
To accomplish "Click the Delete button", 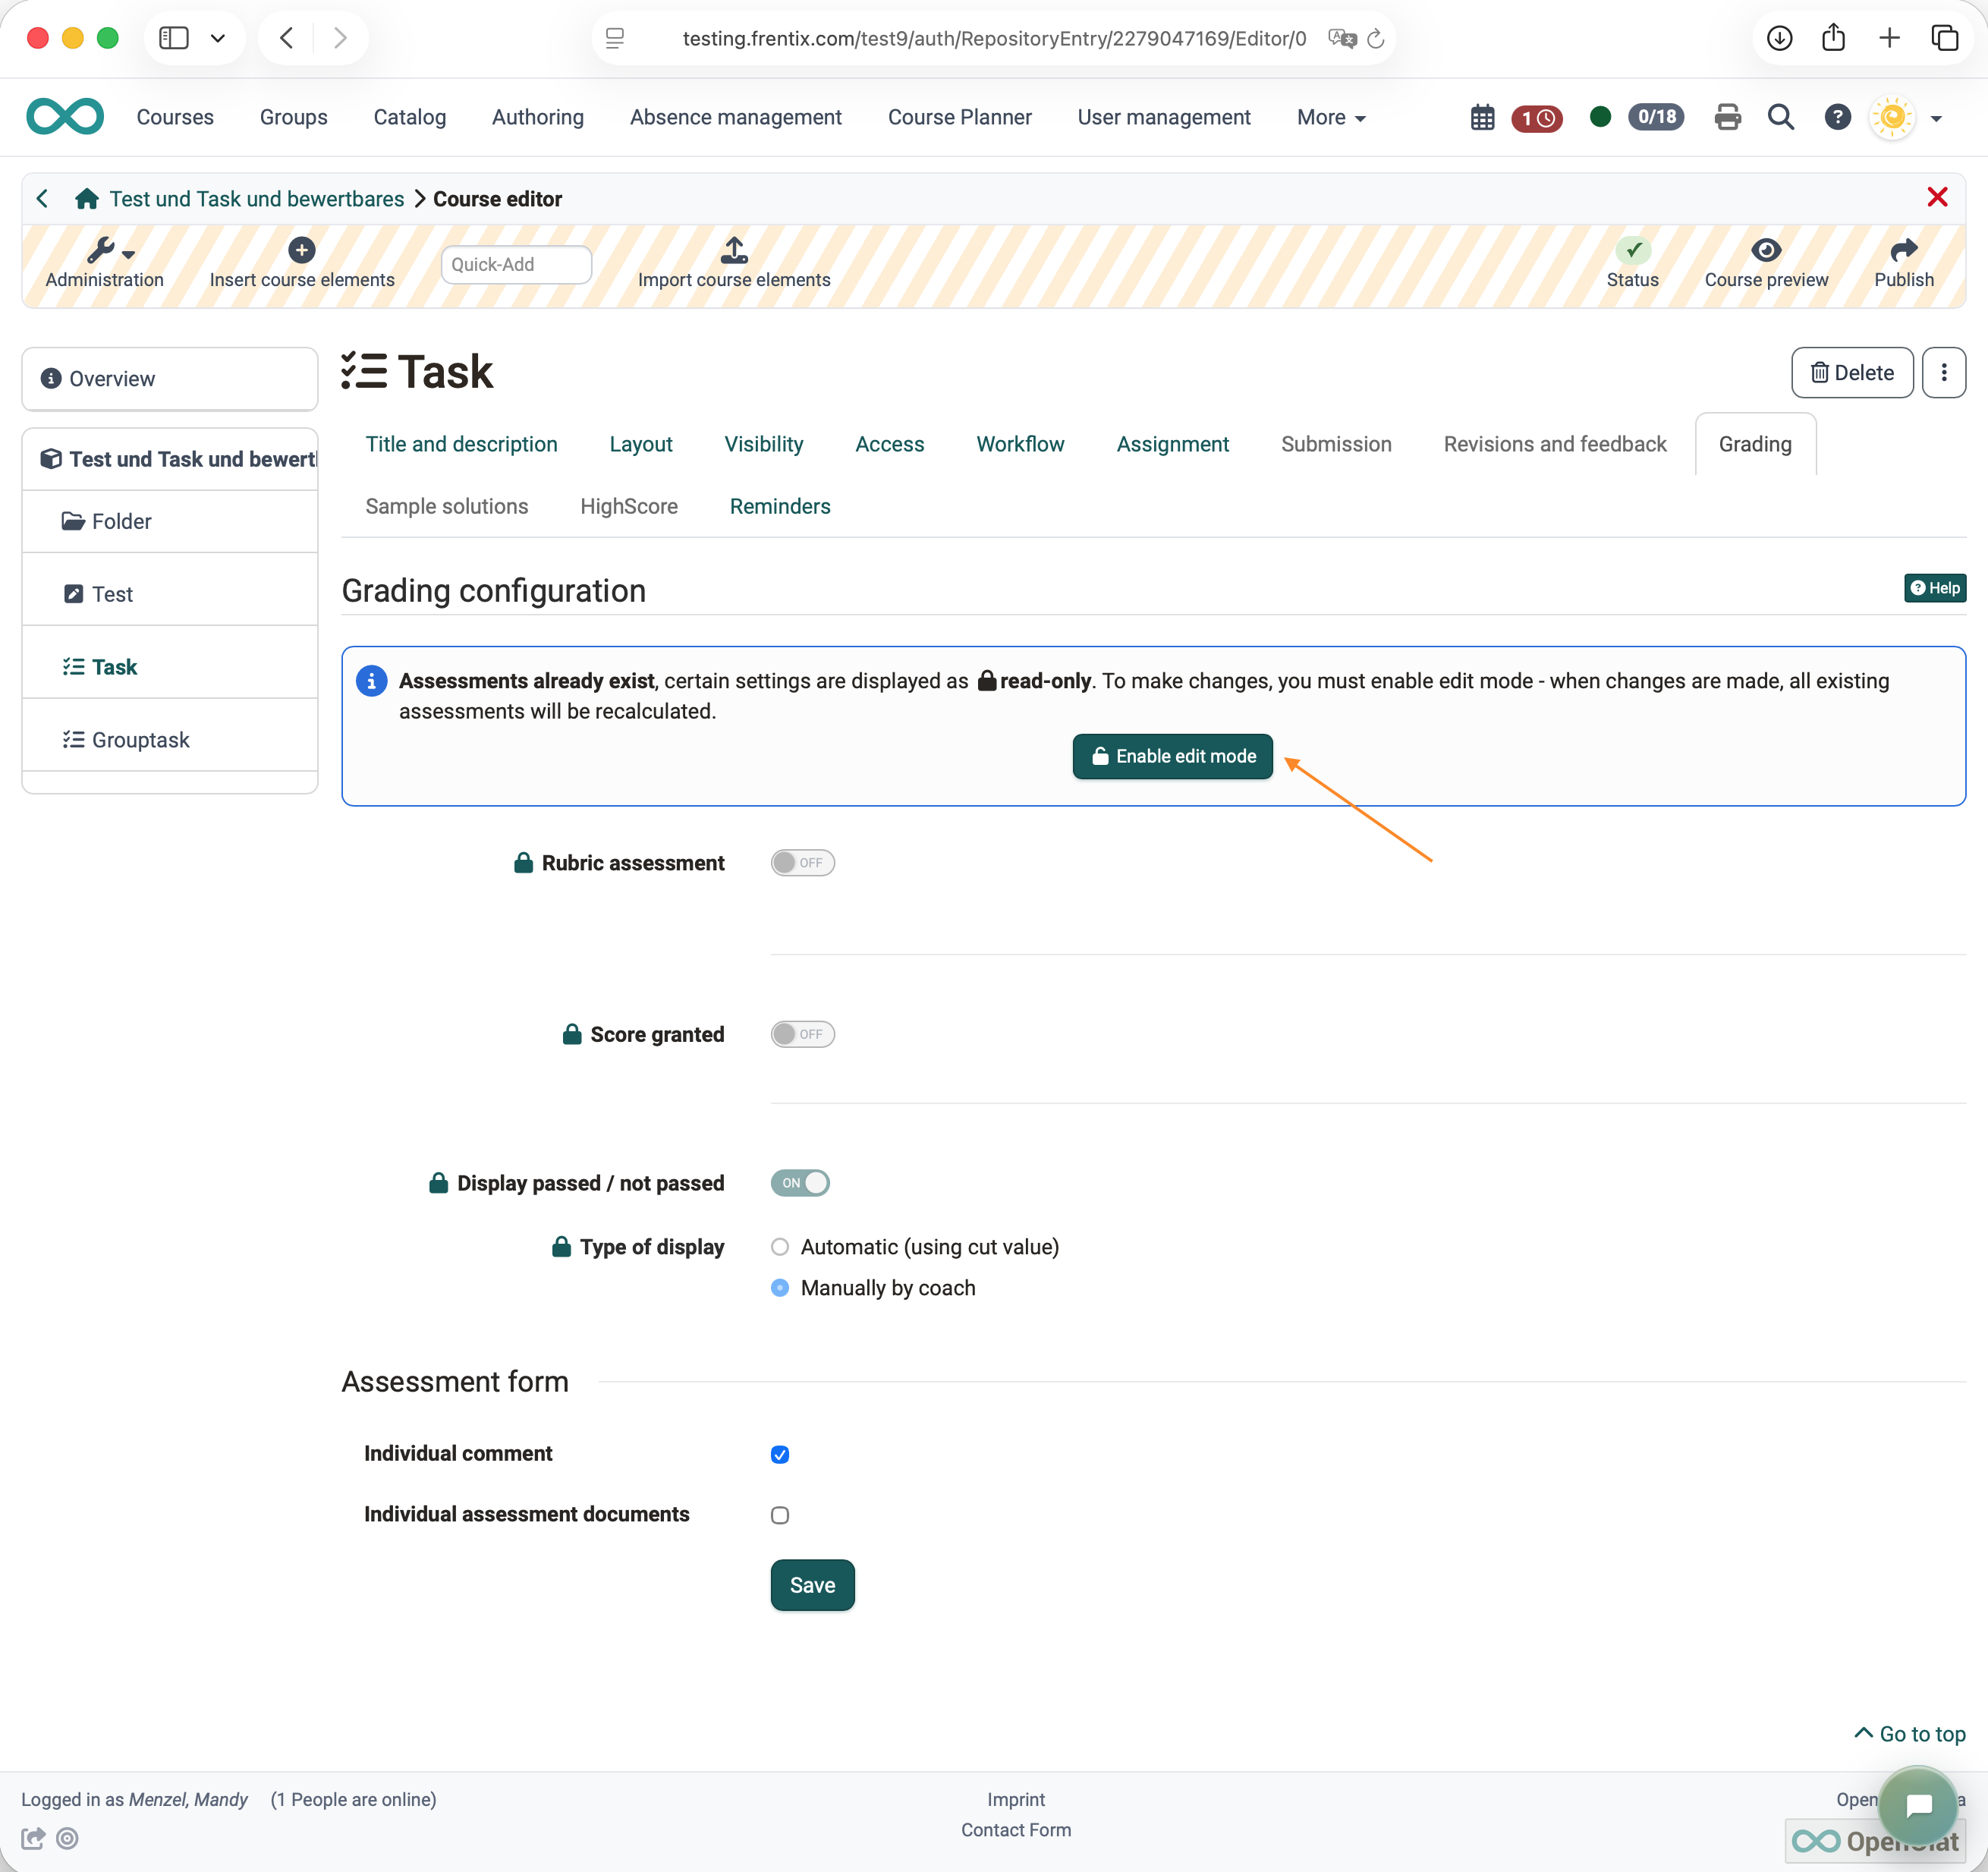I will pyautogui.click(x=1852, y=373).
